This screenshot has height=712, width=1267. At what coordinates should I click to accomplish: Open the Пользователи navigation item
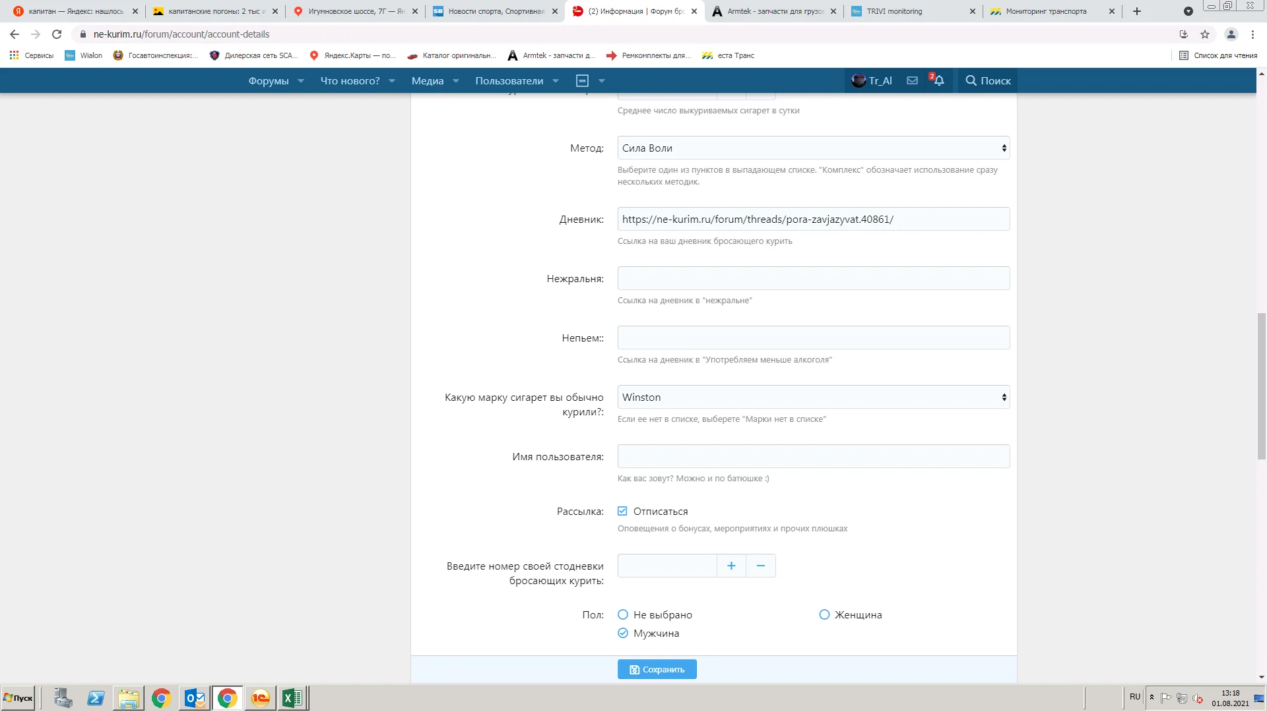coord(509,80)
